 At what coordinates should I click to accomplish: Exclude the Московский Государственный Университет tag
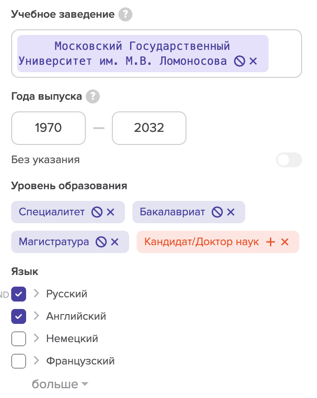pyautogui.click(x=240, y=61)
